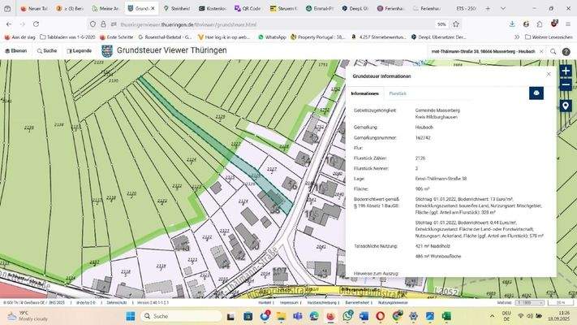Click the Barrierefreiheit footer link
This screenshot has height=325, width=577.
[357, 302]
